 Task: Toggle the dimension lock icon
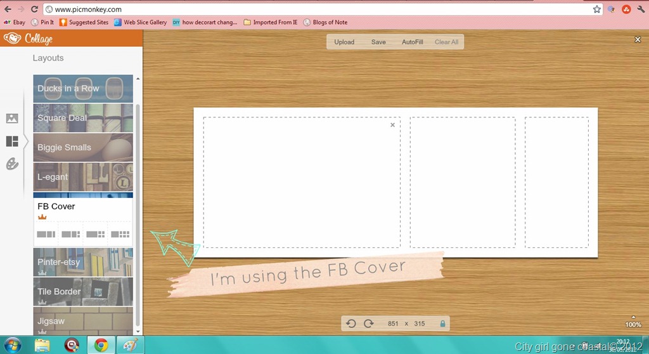(x=442, y=324)
